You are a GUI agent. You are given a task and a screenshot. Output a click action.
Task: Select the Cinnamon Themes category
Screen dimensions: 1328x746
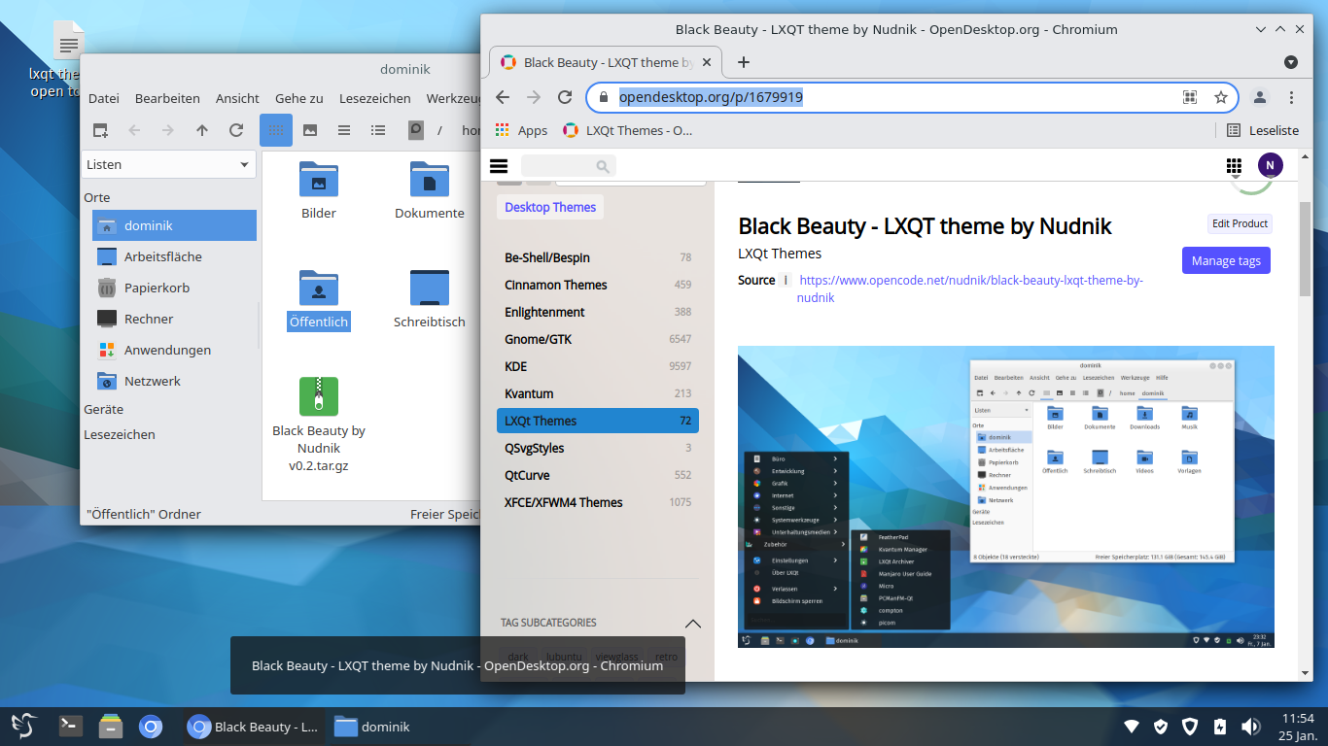[598, 285]
